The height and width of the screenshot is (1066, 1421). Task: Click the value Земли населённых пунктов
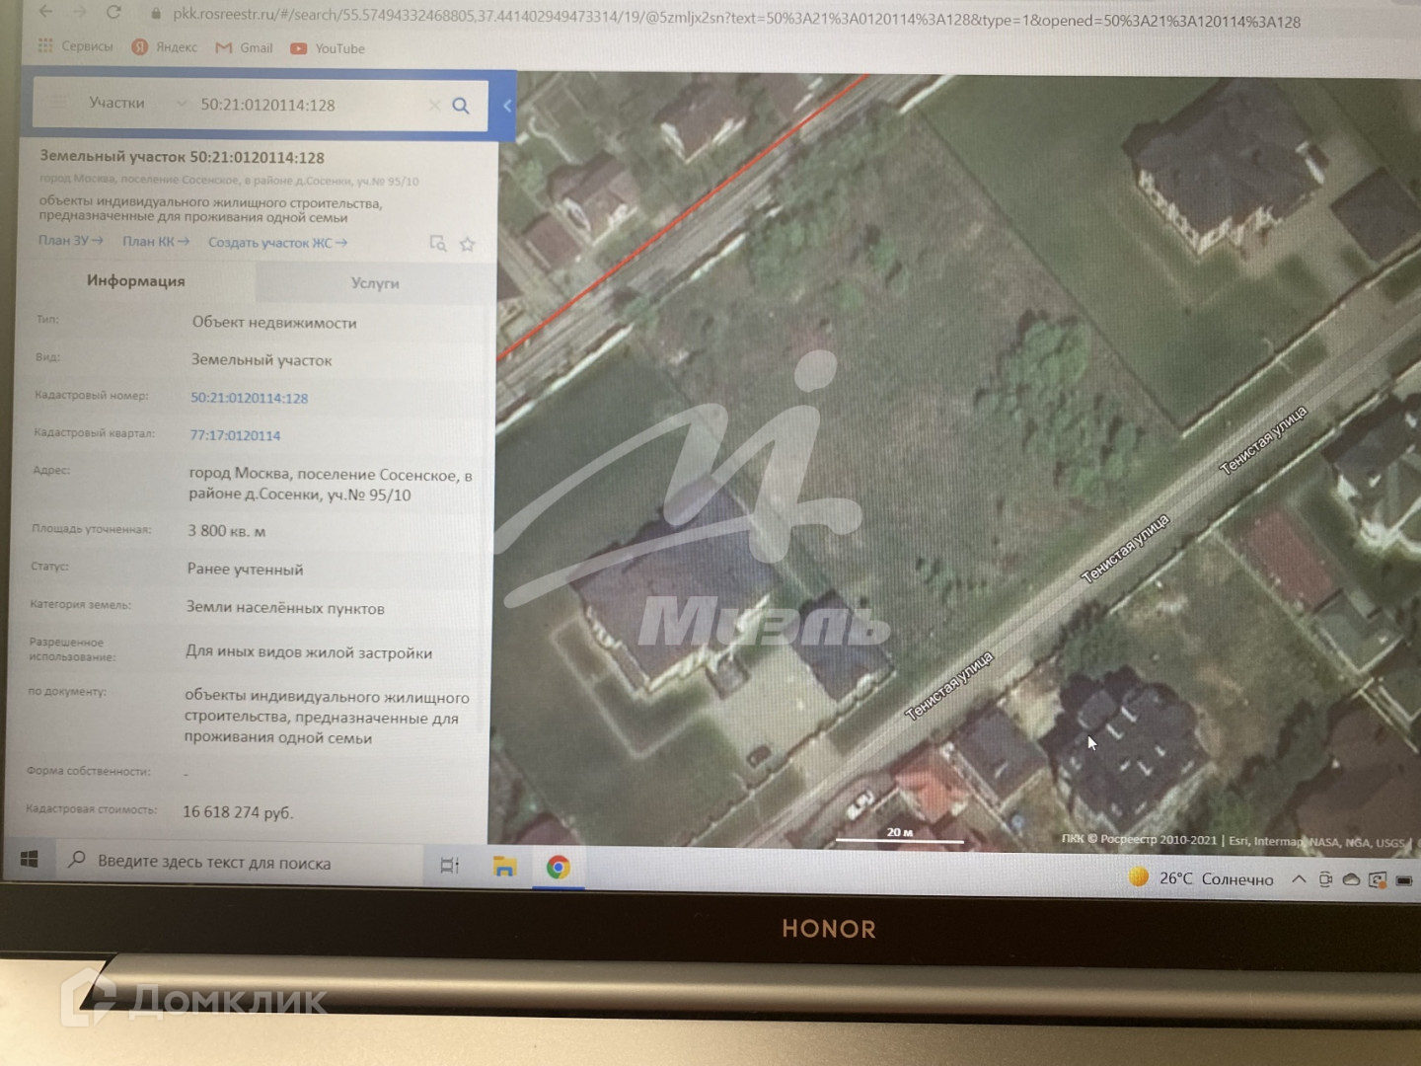tap(285, 608)
